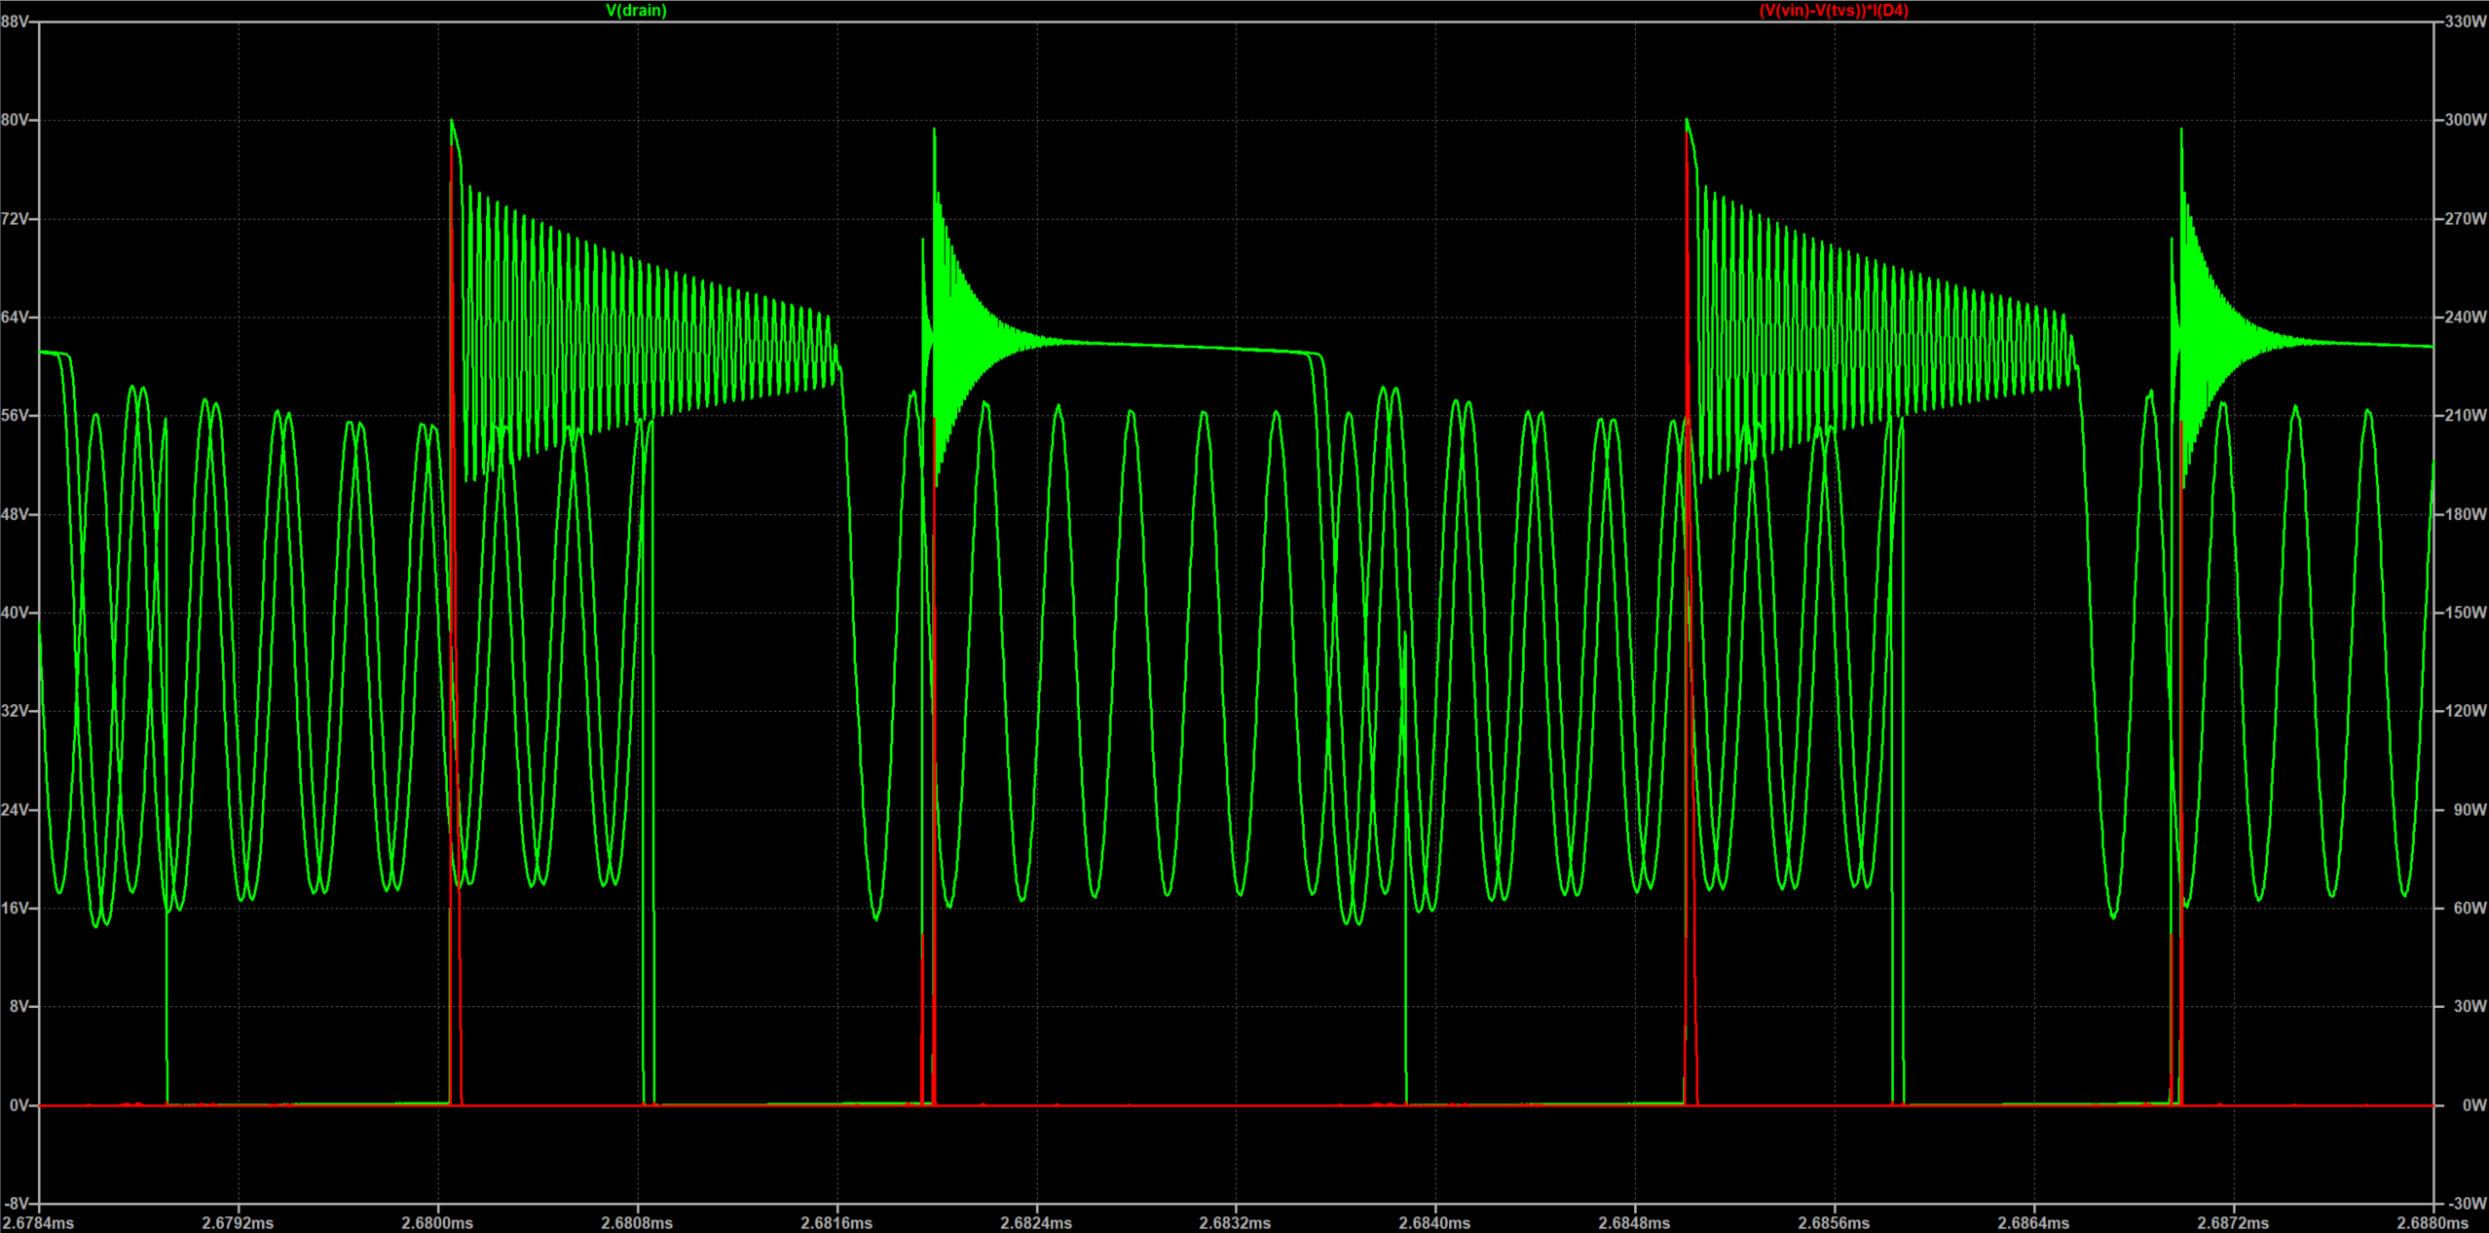Click the 0V left axis label
This screenshot has height=1233, width=2489.
click(19, 1105)
